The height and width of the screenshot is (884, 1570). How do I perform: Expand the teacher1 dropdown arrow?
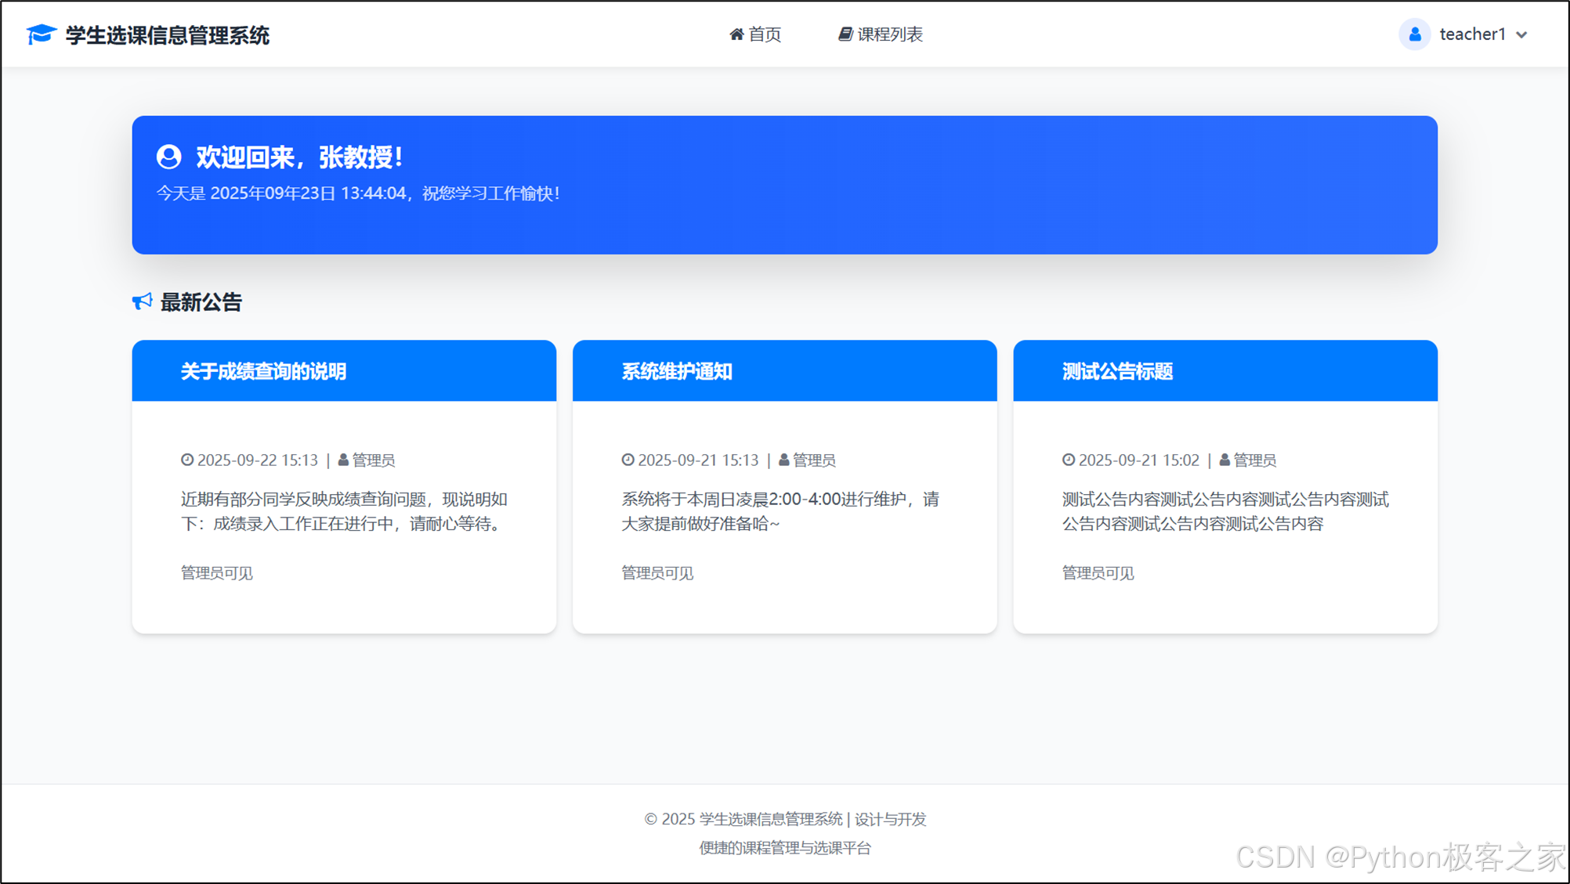click(x=1521, y=35)
